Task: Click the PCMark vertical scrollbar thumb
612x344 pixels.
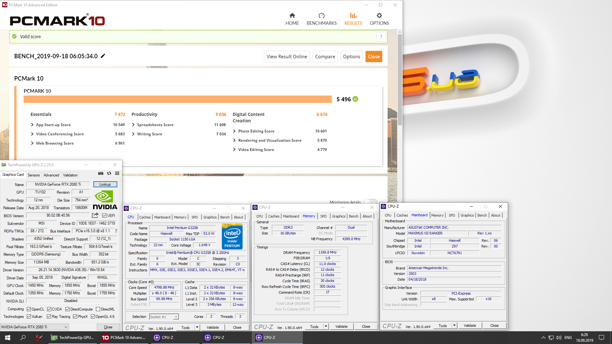Action: click(x=400, y=80)
